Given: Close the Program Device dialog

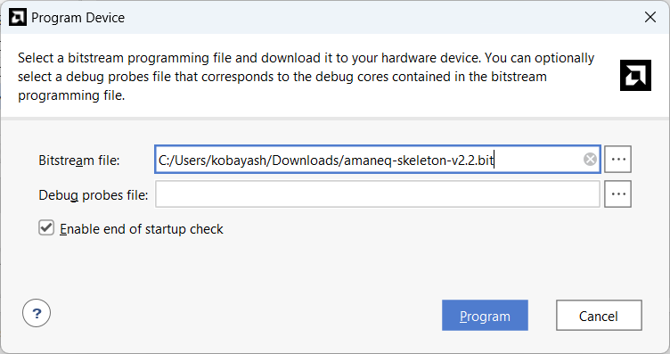Looking at the screenshot, I should [x=650, y=18].
